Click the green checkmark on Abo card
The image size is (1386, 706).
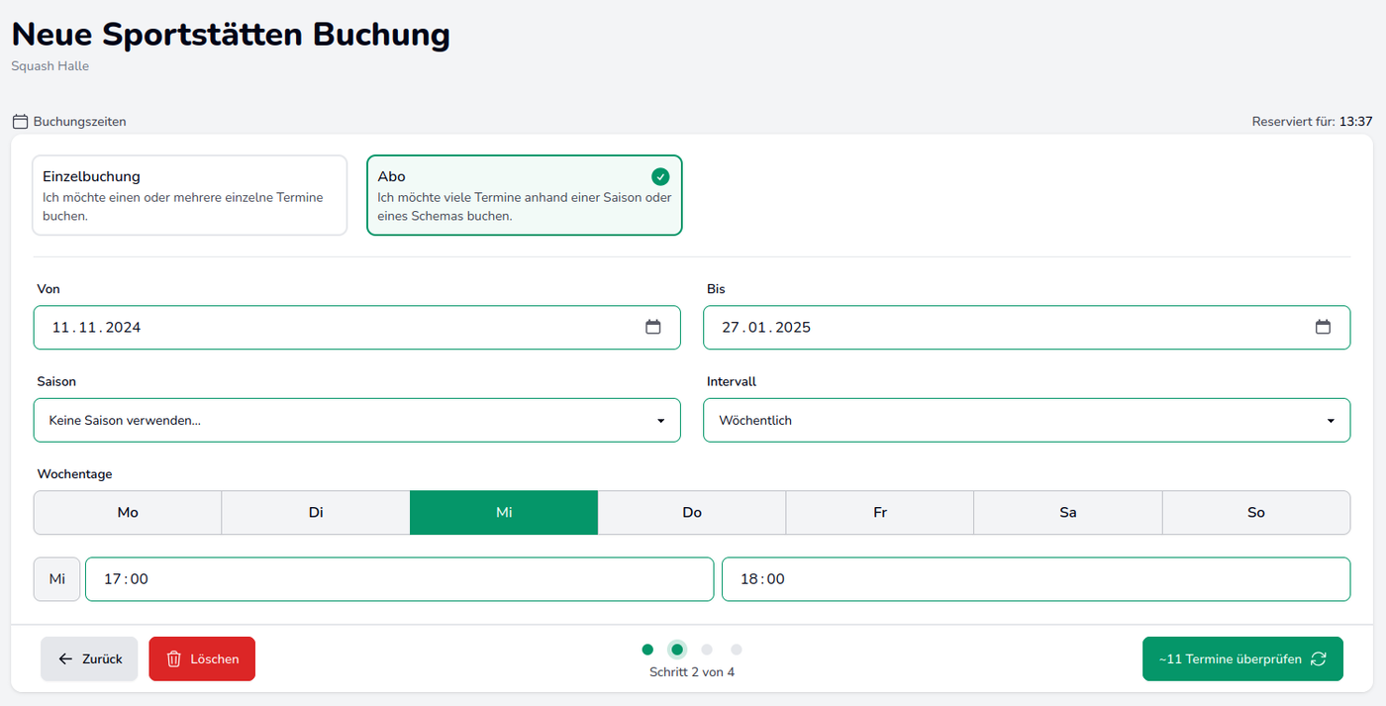click(660, 176)
